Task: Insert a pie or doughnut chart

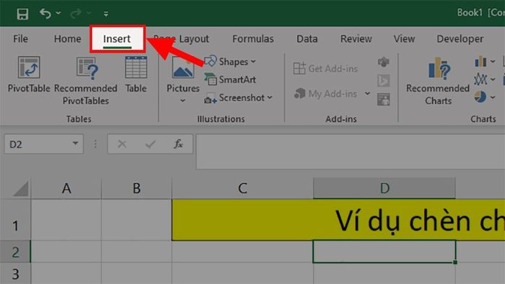Action: tap(480, 97)
